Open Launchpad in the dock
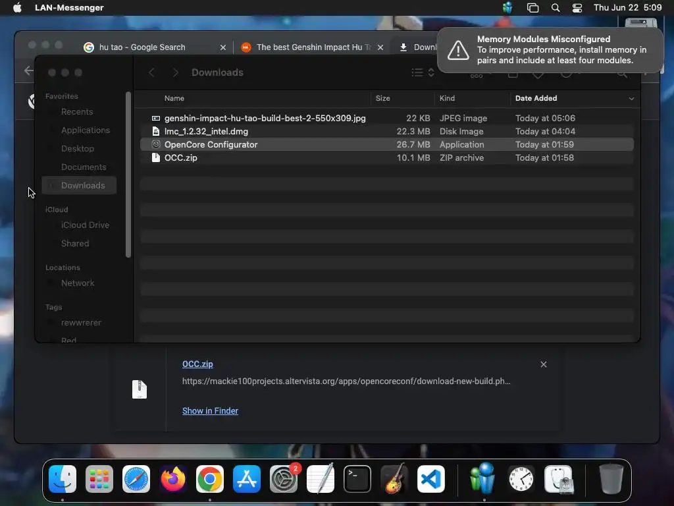This screenshot has width=674, height=506. click(99, 479)
